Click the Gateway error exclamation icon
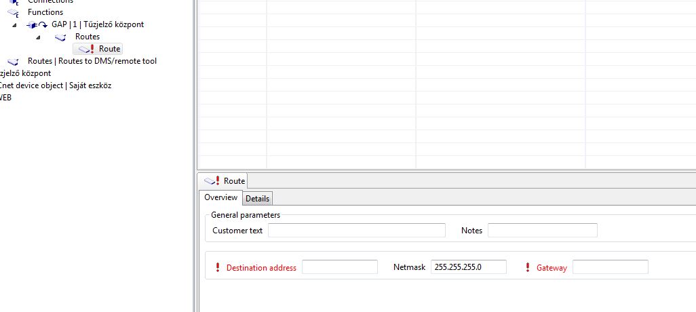This screenshot has height=312, width=696. [528, 268]
